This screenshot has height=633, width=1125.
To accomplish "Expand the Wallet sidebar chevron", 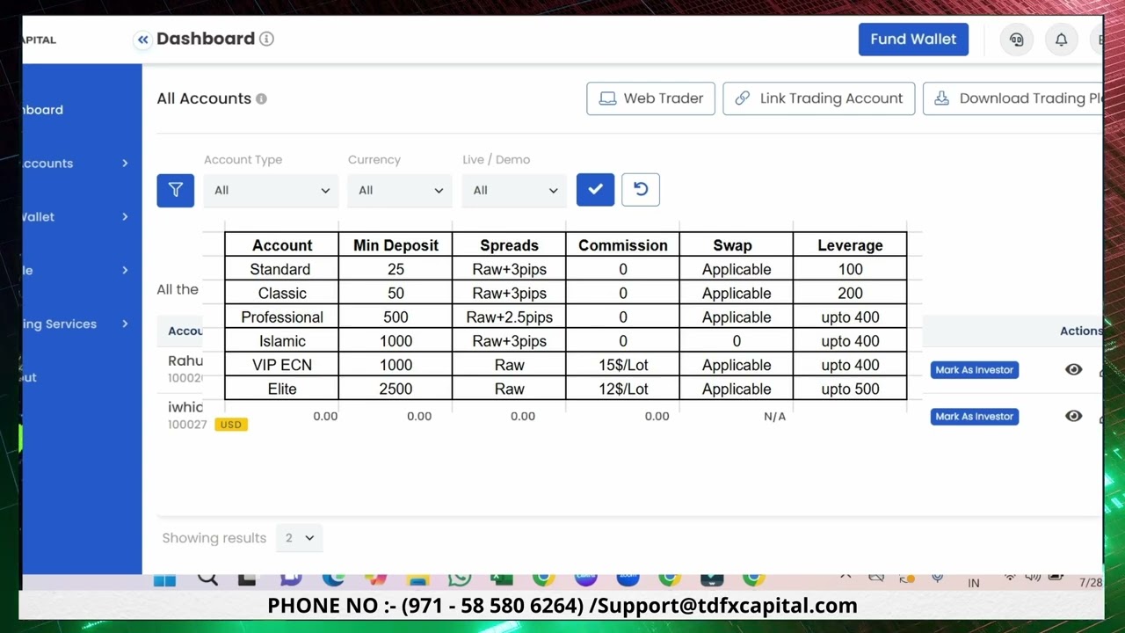I will click(125, 217).
